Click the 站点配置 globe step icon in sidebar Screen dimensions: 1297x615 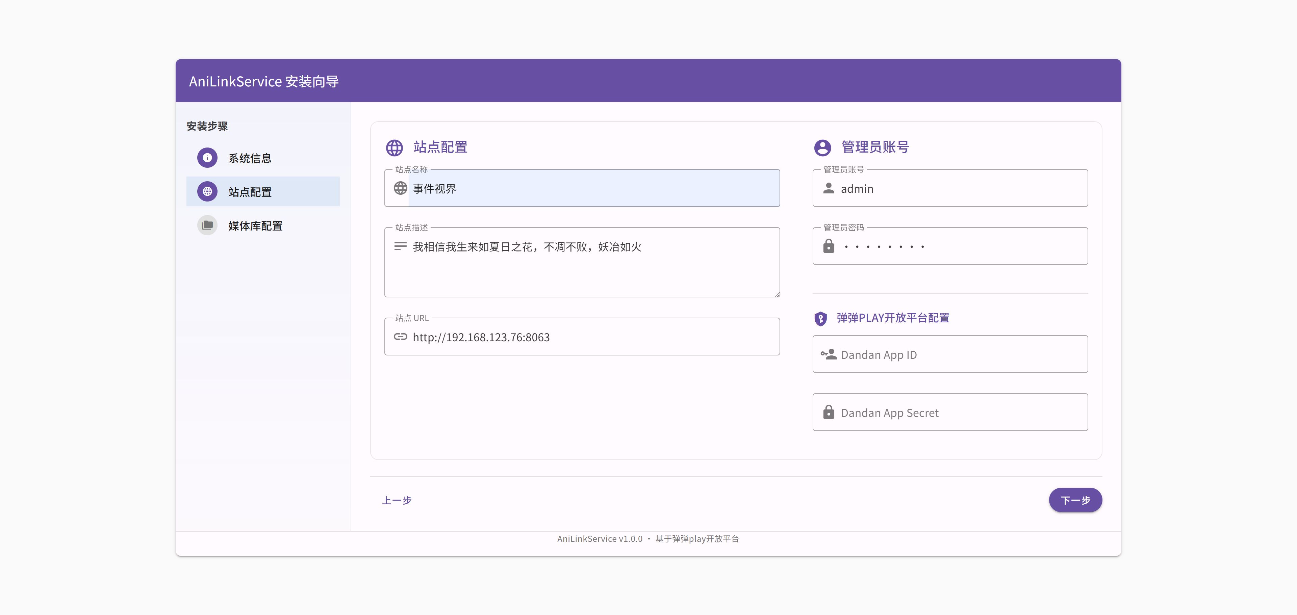(x=207, y=191)
